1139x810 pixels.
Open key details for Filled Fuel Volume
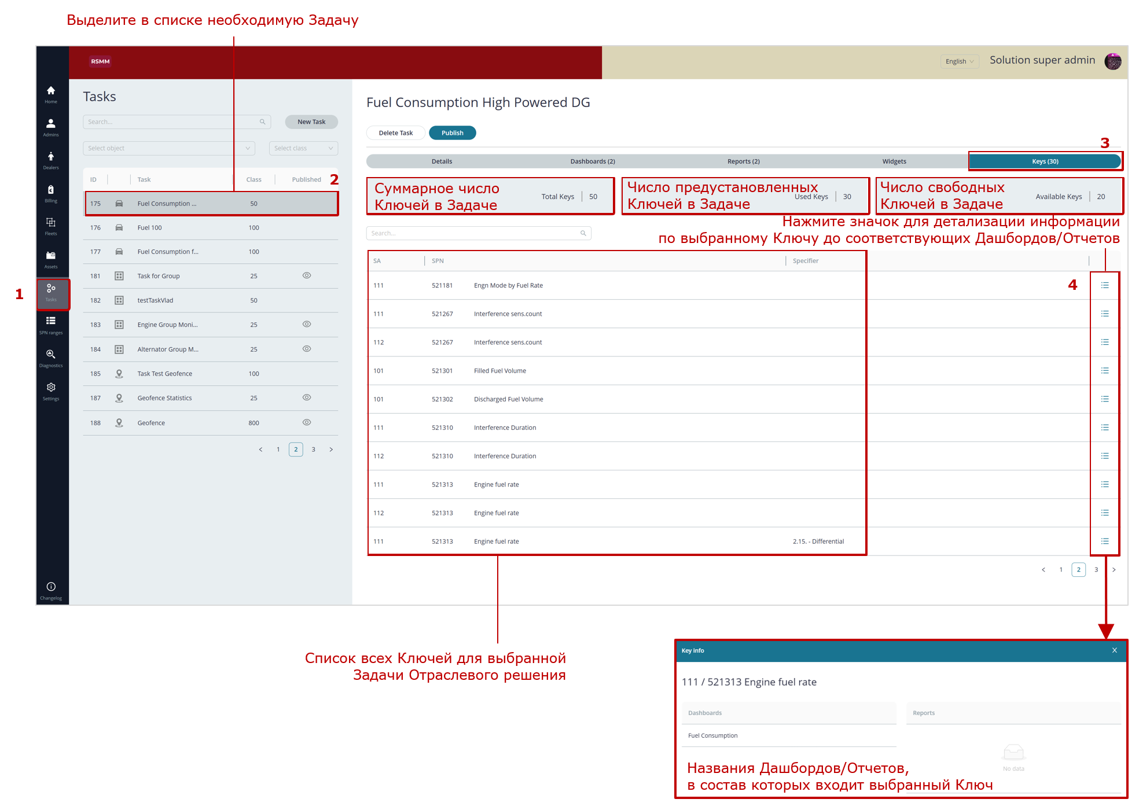click(1104, 371)
